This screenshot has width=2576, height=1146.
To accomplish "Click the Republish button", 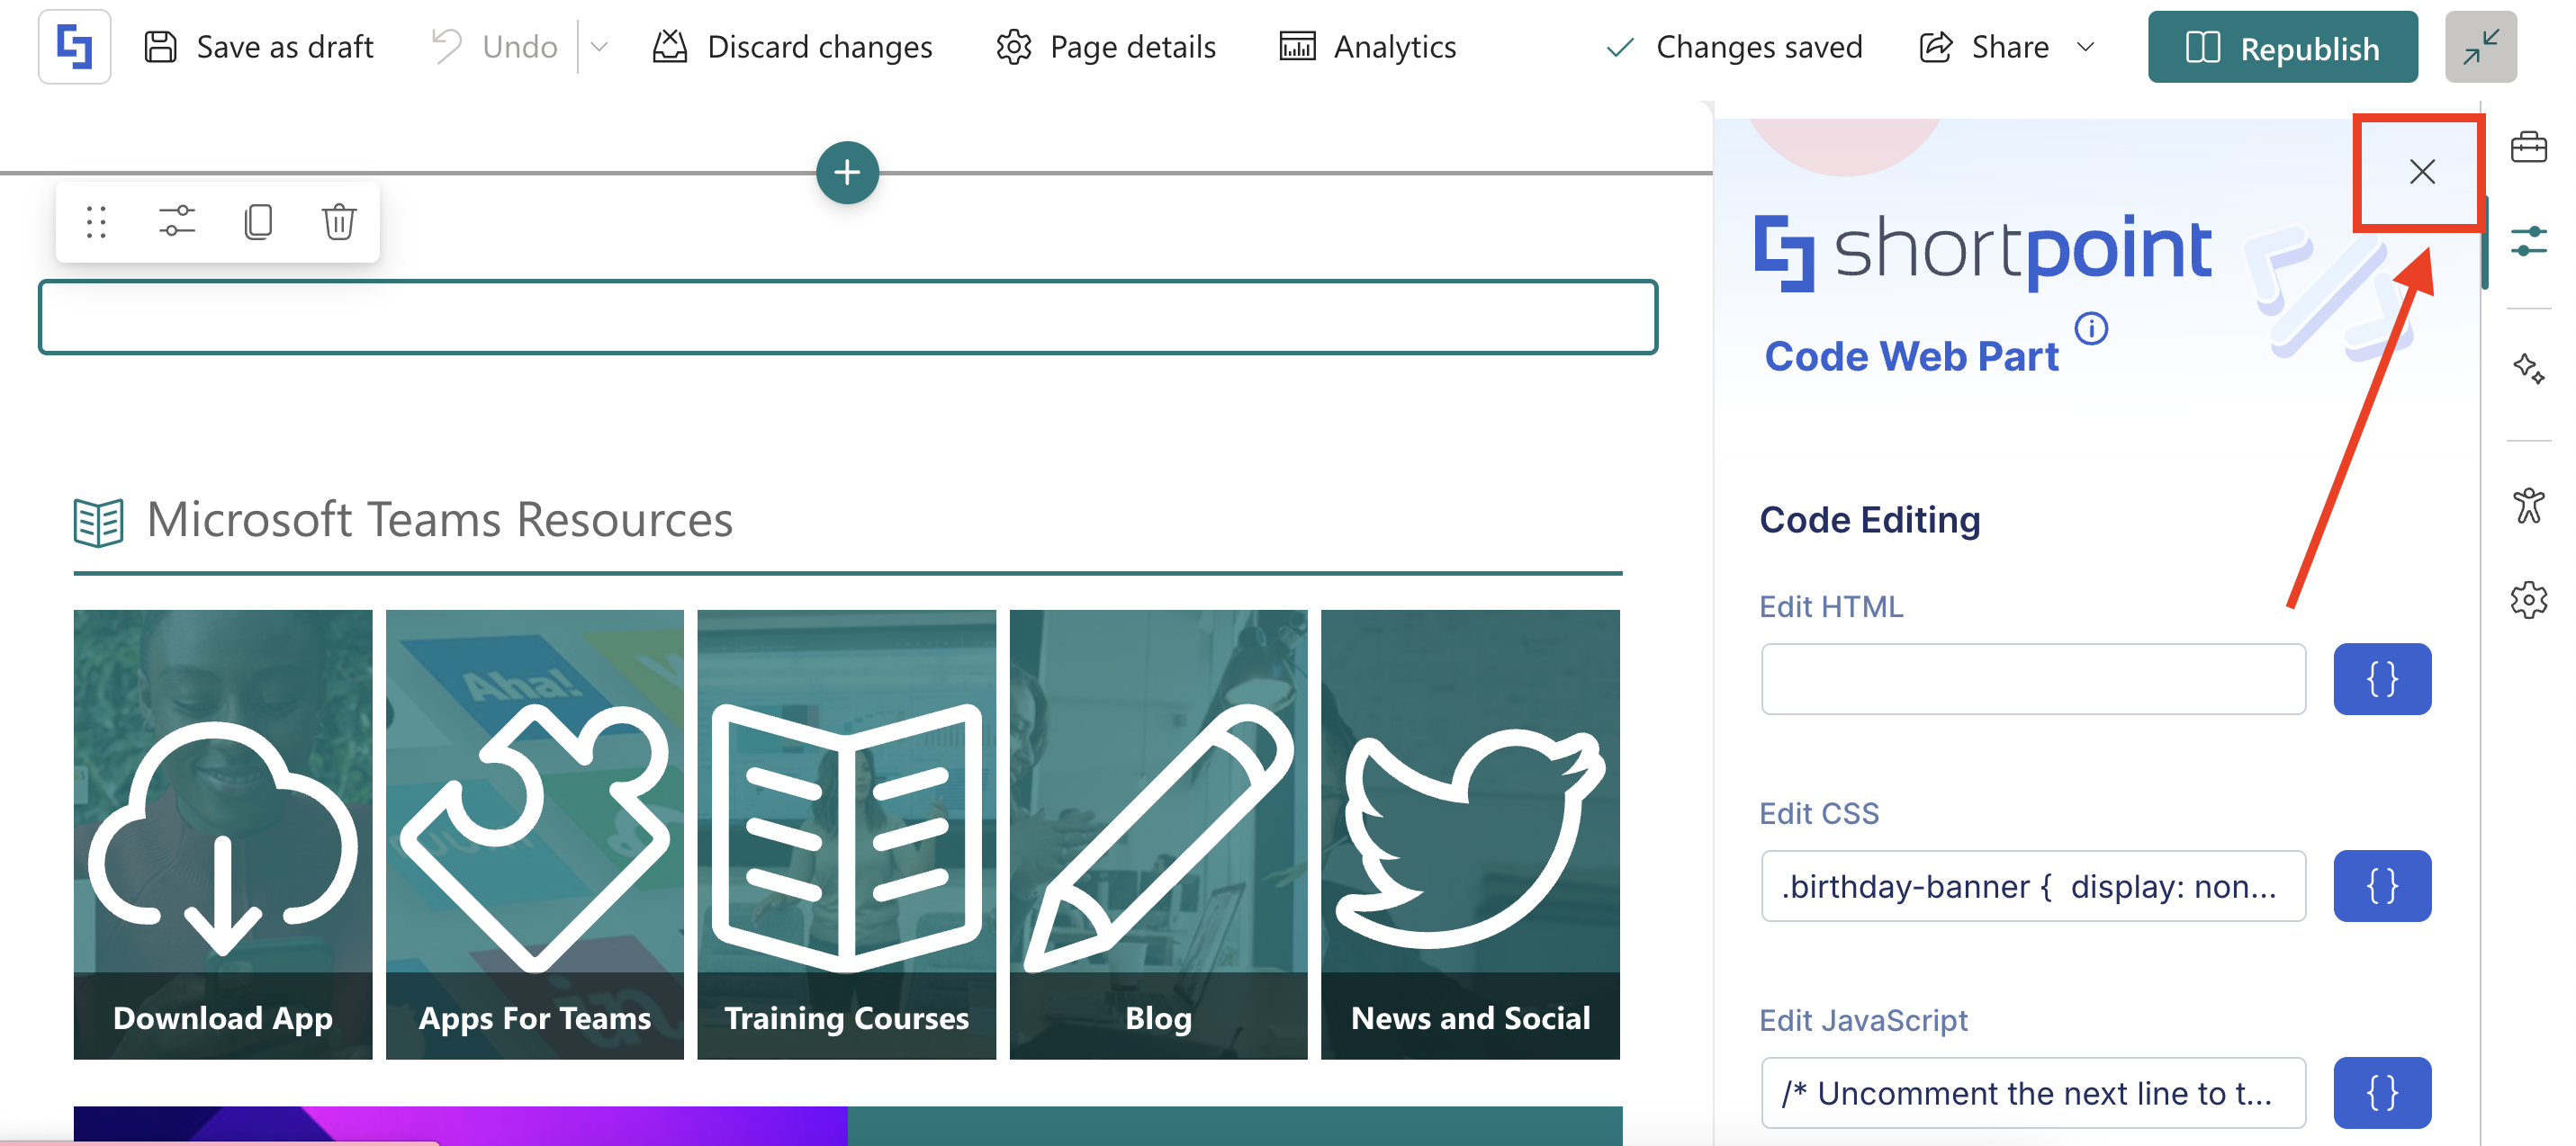I will tap(2282, 47).
